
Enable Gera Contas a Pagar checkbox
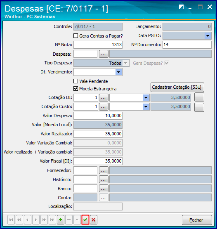click(x=75, y=36)
